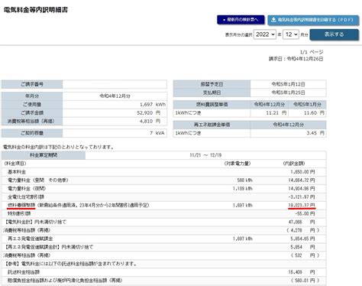Image resolution: width=362 pixels, height=286 pixels.
Task: Click the (料金項目) column header
Action: coord(15,164)
